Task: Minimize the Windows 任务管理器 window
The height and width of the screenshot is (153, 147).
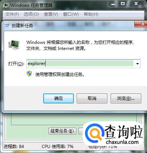Action: [113, 4]
